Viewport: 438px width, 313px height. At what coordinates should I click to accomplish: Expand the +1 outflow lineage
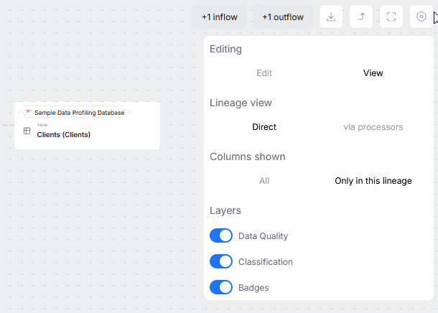coord(282,17)
